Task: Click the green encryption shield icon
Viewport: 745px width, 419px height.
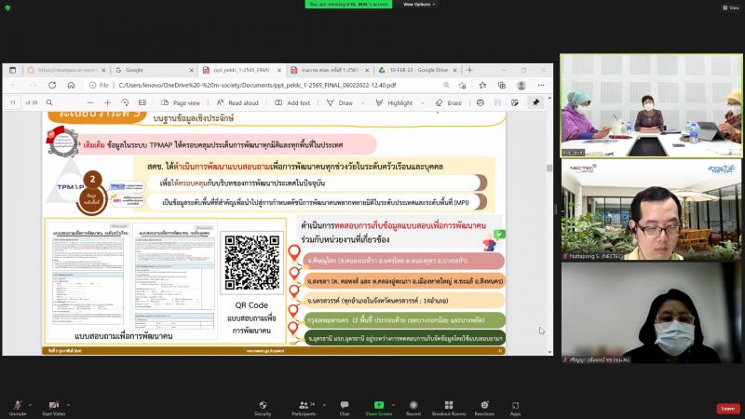Action: click(x=7, y=7)
